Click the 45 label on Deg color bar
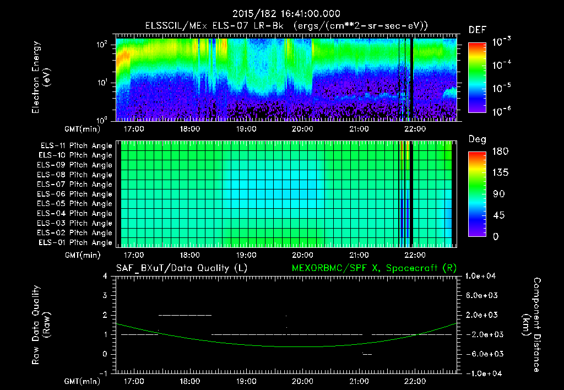Screen dimensions: 564x390 point(498,215)
